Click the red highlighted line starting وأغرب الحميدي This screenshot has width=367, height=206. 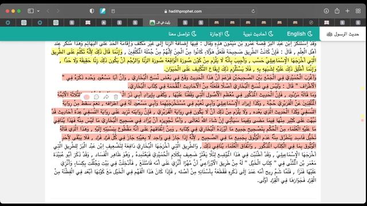(189, 77)
